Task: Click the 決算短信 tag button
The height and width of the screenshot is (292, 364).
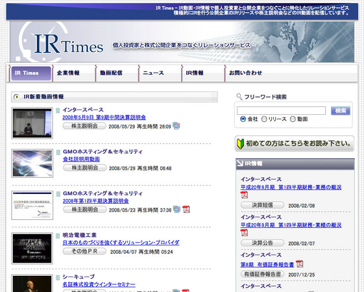Action: pos(262,205)
